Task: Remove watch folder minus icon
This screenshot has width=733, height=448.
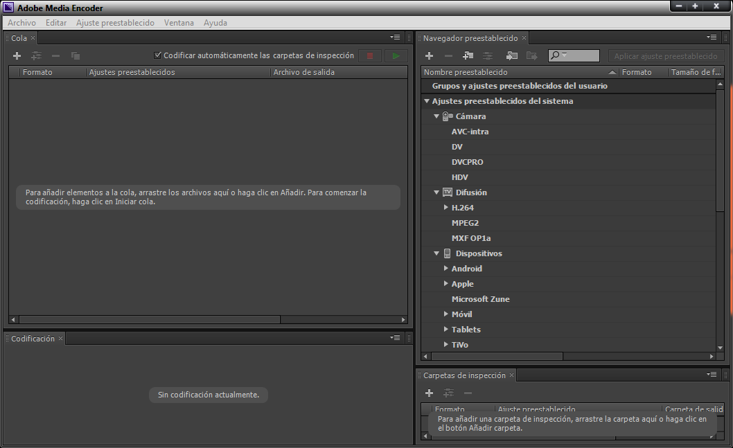Action: 468,393
